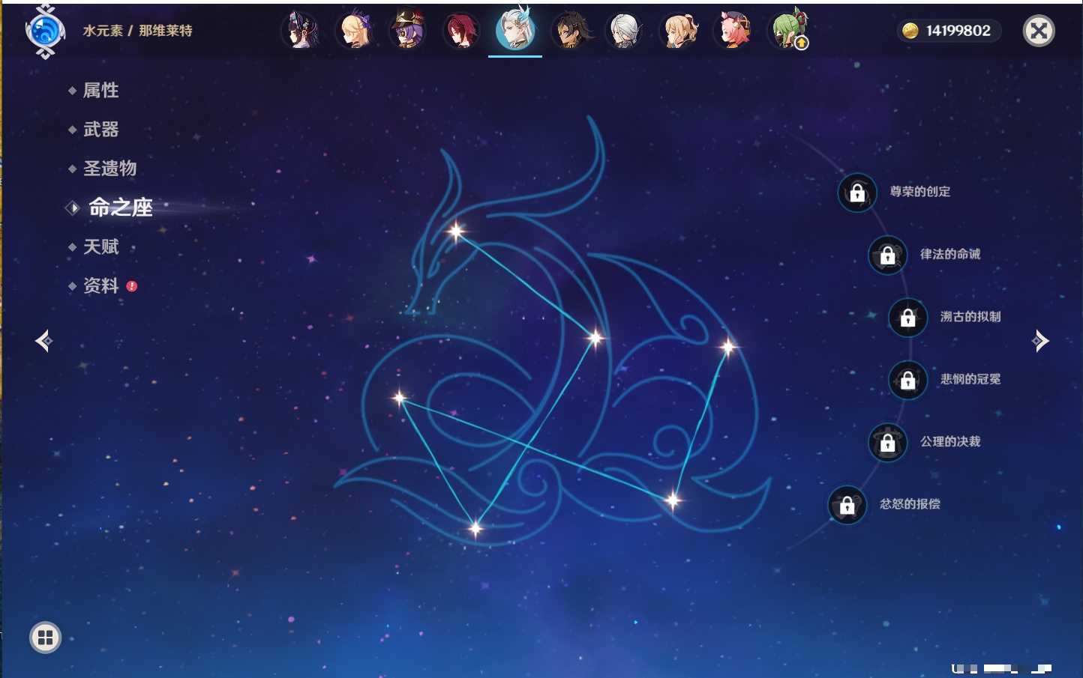The height and width of the screenshot is (678, 1083).
Task: View constellation 悲悯的冠冕 label
Action: click(970, 379)
